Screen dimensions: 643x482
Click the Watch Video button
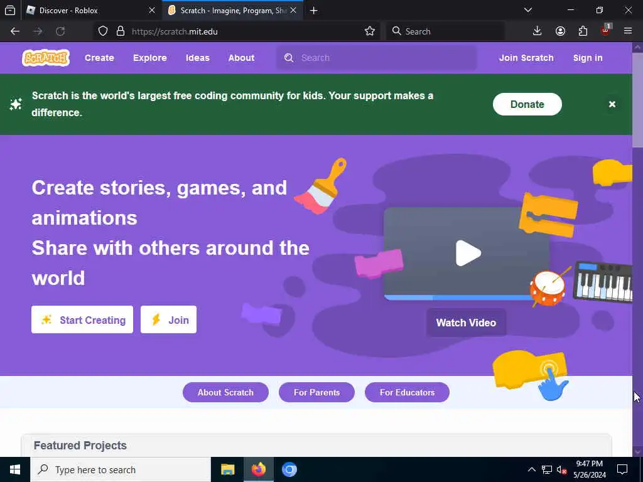466,323
